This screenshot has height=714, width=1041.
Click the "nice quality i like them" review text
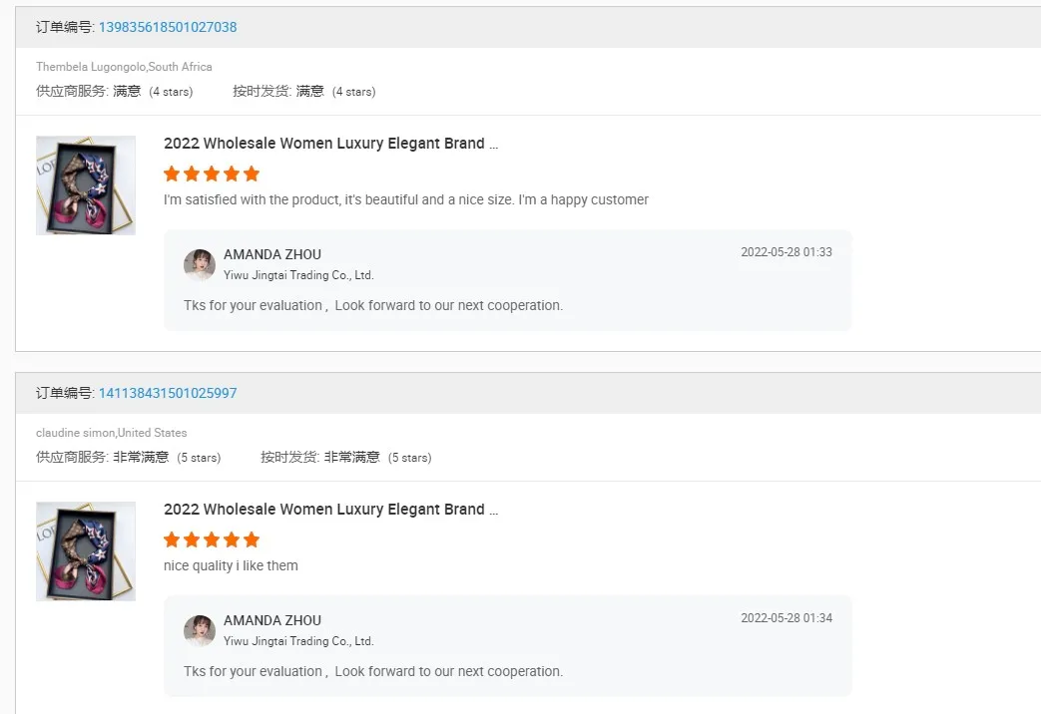click(x=231, y=565)
